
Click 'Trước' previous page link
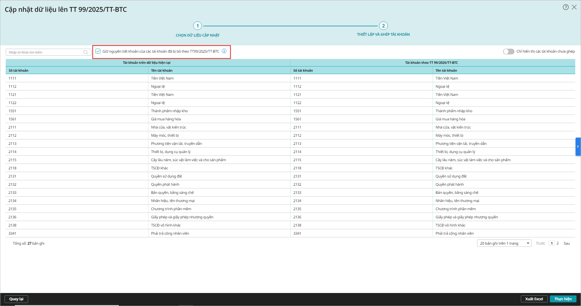tap(540, 243)
